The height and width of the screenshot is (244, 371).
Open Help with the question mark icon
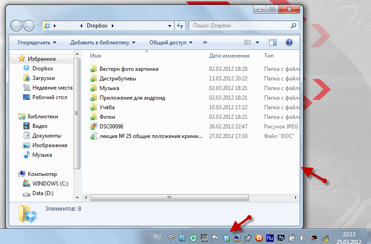pyautogui.click(x=289, y=42)
